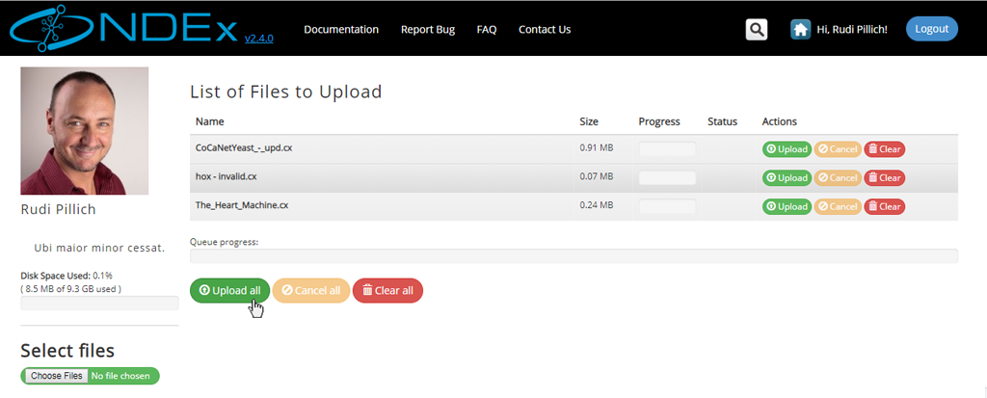987x398 pixels.
Task: Click No file chosen label
Action: coord(120,376)
